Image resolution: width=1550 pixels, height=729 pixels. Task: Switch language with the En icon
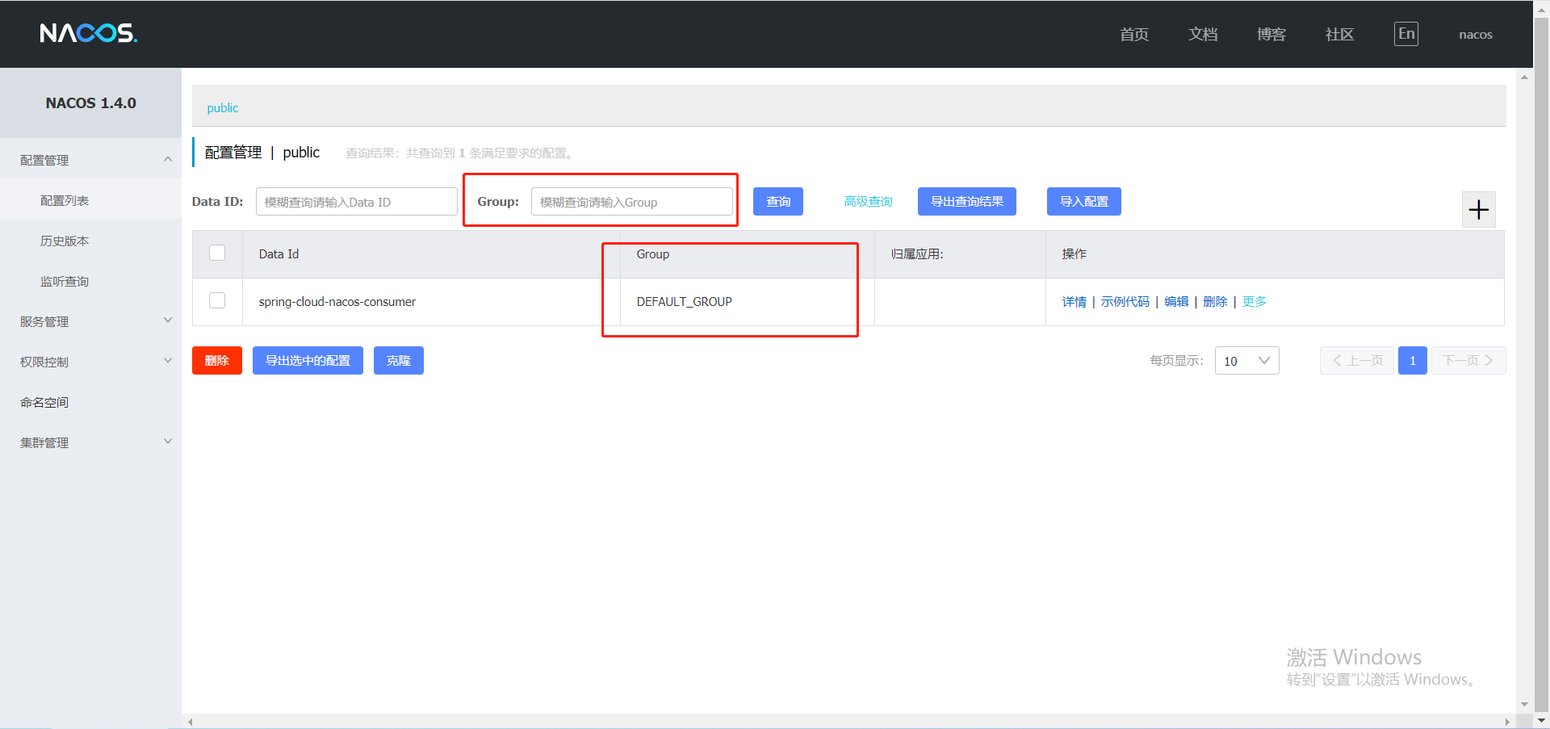1405,34
